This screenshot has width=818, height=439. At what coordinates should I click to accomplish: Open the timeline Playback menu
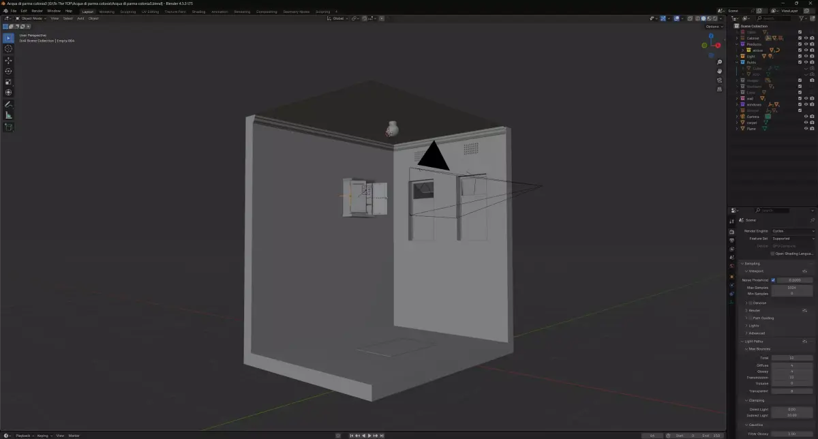click(24, 435)
